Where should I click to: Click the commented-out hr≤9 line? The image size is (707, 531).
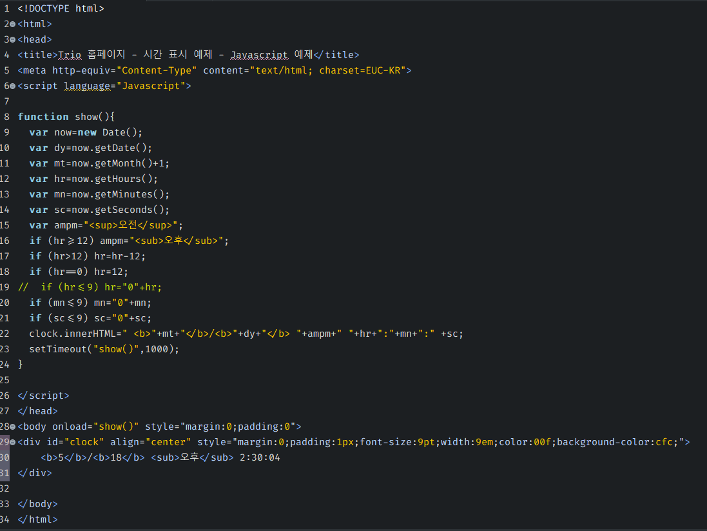[90, 287]
